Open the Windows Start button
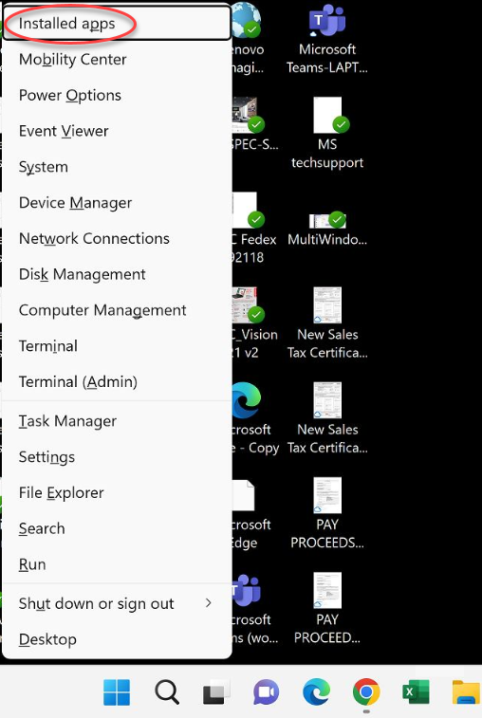 117,691
